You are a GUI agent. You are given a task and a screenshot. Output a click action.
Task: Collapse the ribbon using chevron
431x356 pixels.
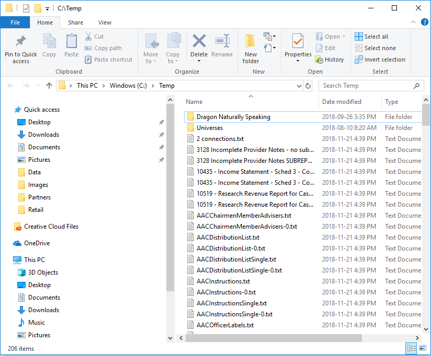pyautogui.click(x=412, y=22)
